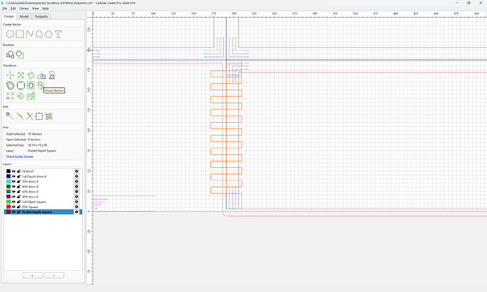Toggle visibility of 80% 8mm V layer
Screen dimensions: 487x292
pos(13,196)
